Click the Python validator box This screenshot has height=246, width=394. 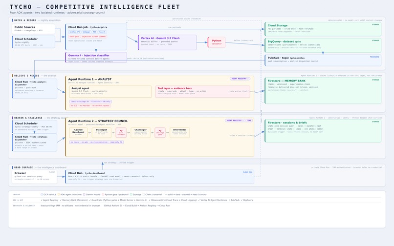pyautogui.click(x=217, y=42)
